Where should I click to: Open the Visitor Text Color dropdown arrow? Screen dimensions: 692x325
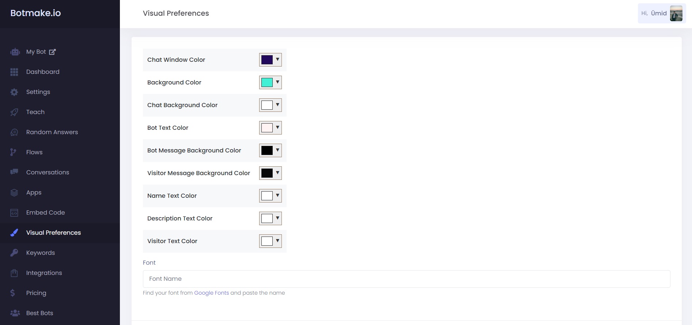coord(277,241)
